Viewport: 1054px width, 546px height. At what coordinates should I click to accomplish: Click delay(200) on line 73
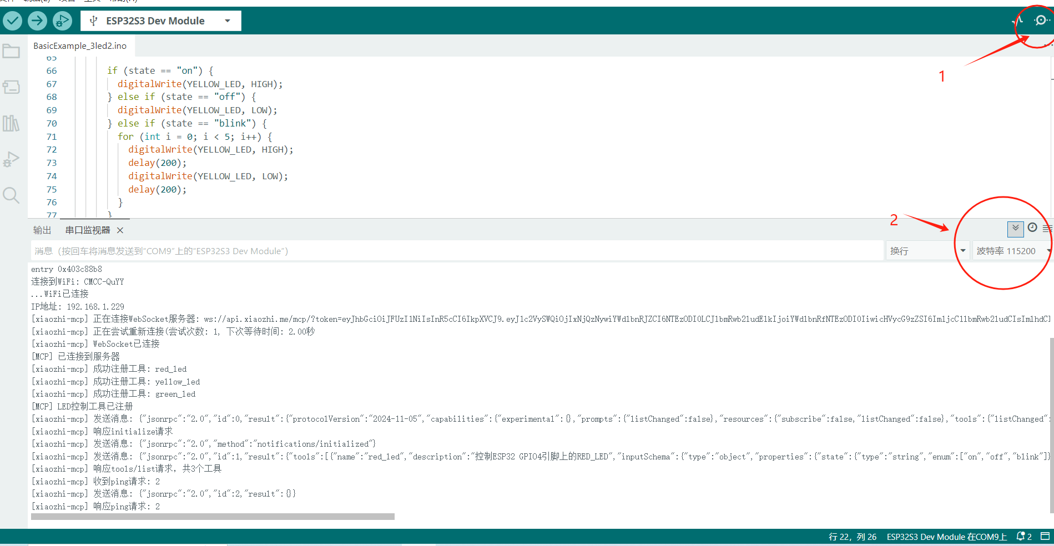tap(157, 163)
